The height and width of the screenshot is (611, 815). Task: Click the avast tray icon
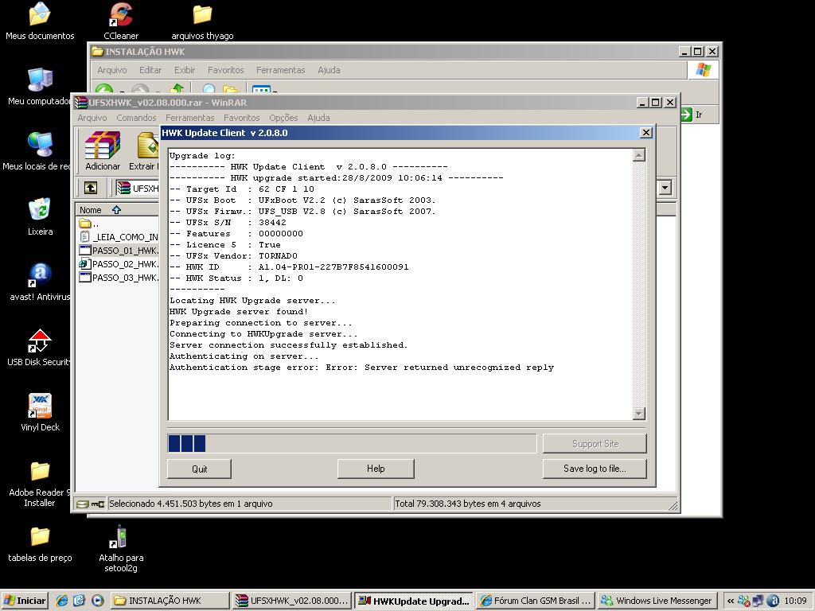[x=773, y=601]
